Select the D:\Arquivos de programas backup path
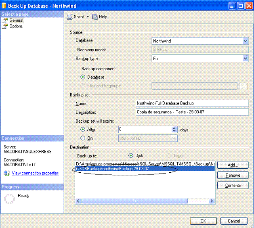This screenshot has width=254, height=228. click(x=145, y=164)
